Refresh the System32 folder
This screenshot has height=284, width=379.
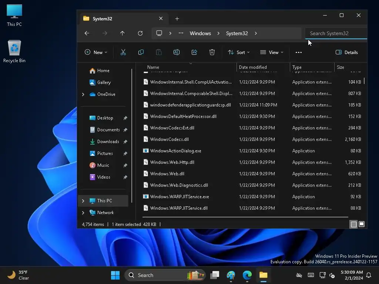140,33
